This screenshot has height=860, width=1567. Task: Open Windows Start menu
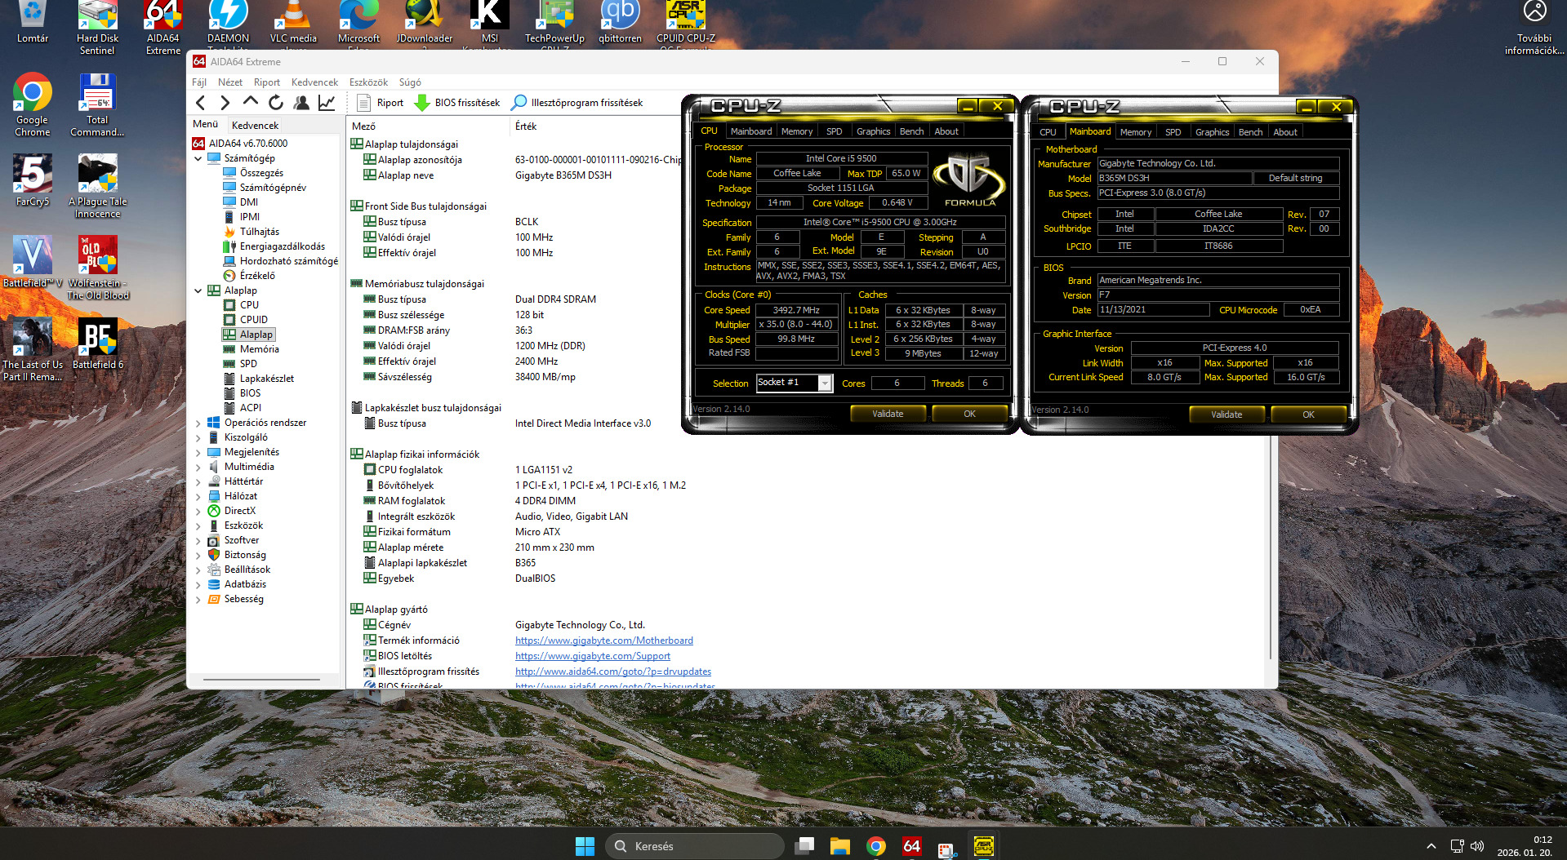click(585, 846)
